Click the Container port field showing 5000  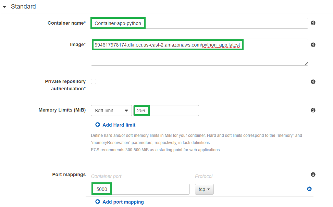(140, 189)
